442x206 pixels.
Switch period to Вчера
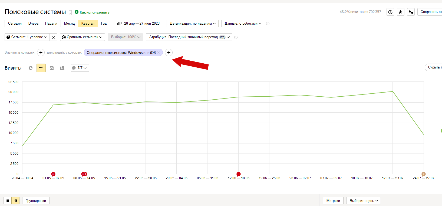tap(34, 24)
